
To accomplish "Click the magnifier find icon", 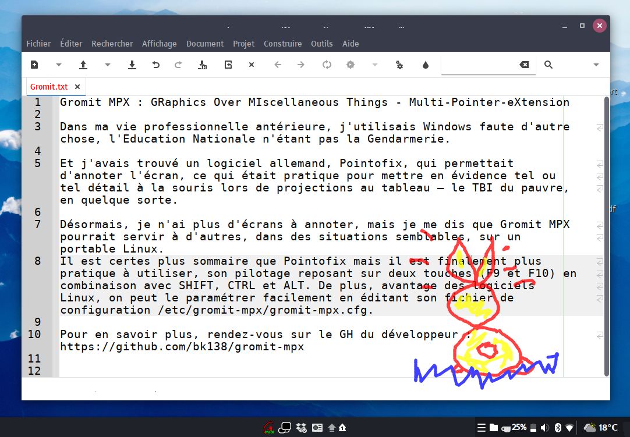I will (548, 65).
